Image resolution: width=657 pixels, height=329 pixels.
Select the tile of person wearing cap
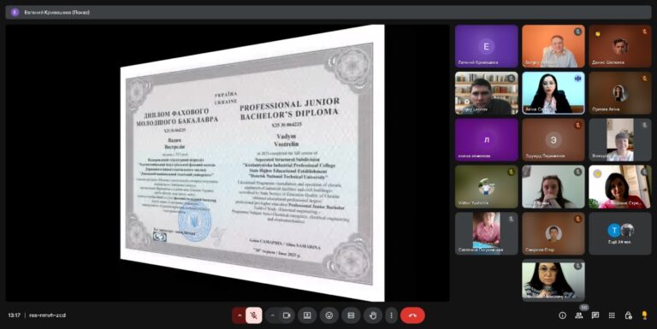(619, 140)
